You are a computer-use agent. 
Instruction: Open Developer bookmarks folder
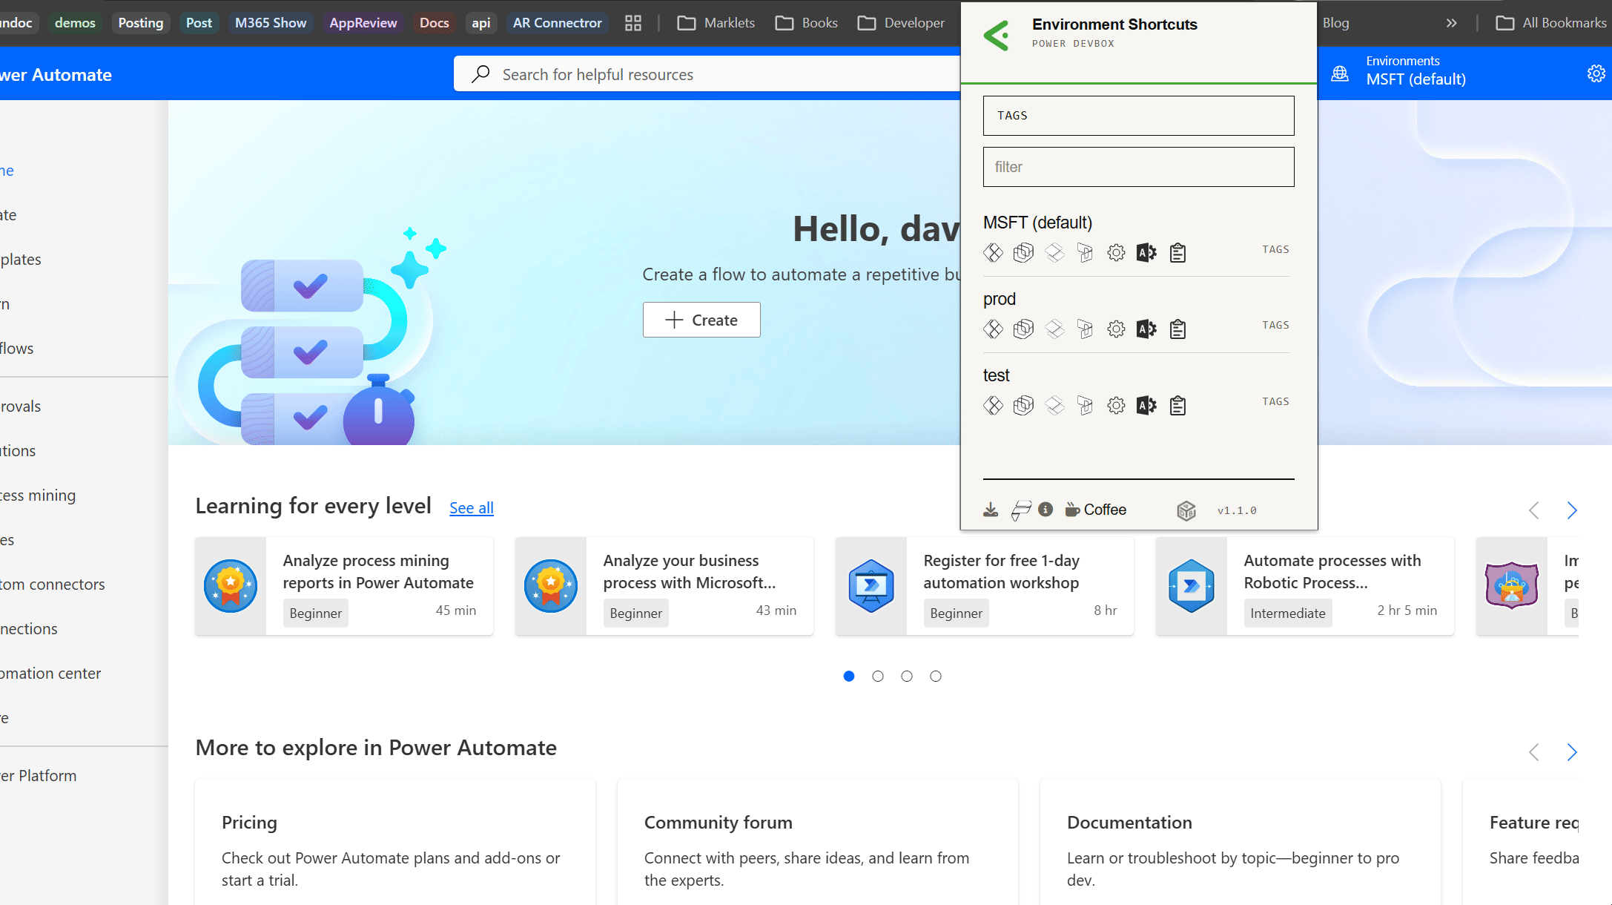pyautogui.click(x=901, y=23)
